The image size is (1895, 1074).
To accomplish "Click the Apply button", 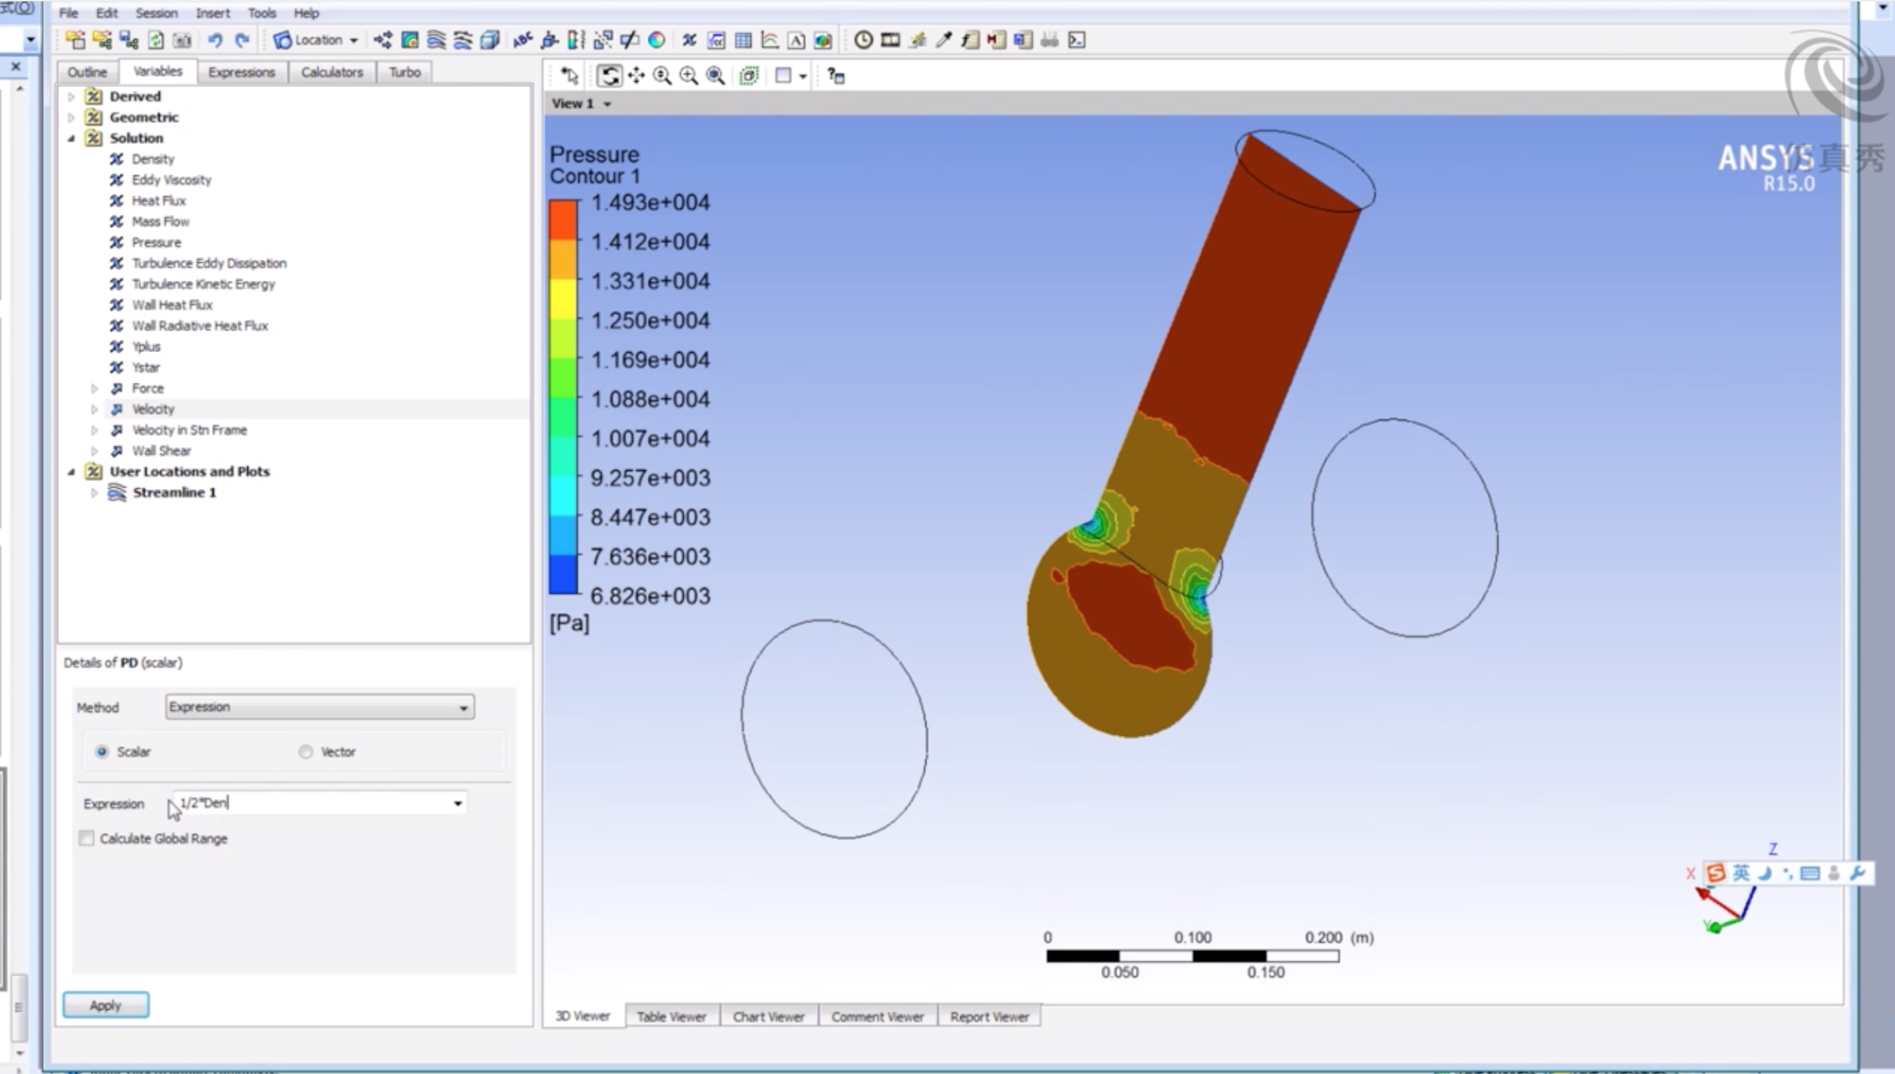I will 104,1005.
